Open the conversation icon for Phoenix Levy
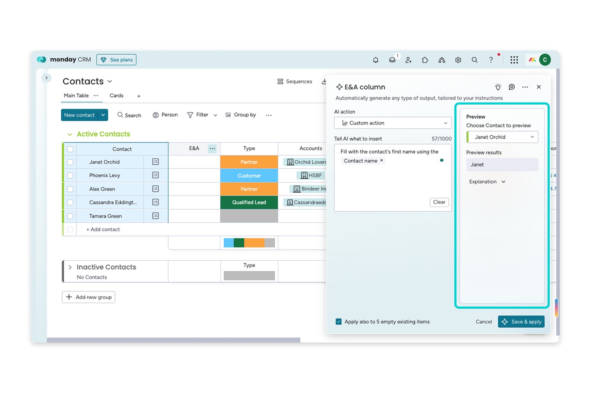The height and width of the screenshot is (394, 591). 156,175
